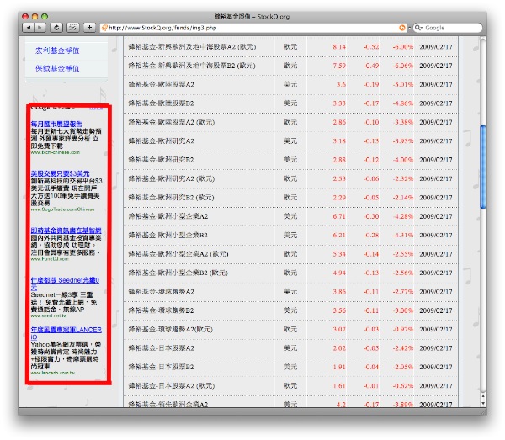Open the 年度風雲車到運LANCER iO ad link

[x=66, y=333]
